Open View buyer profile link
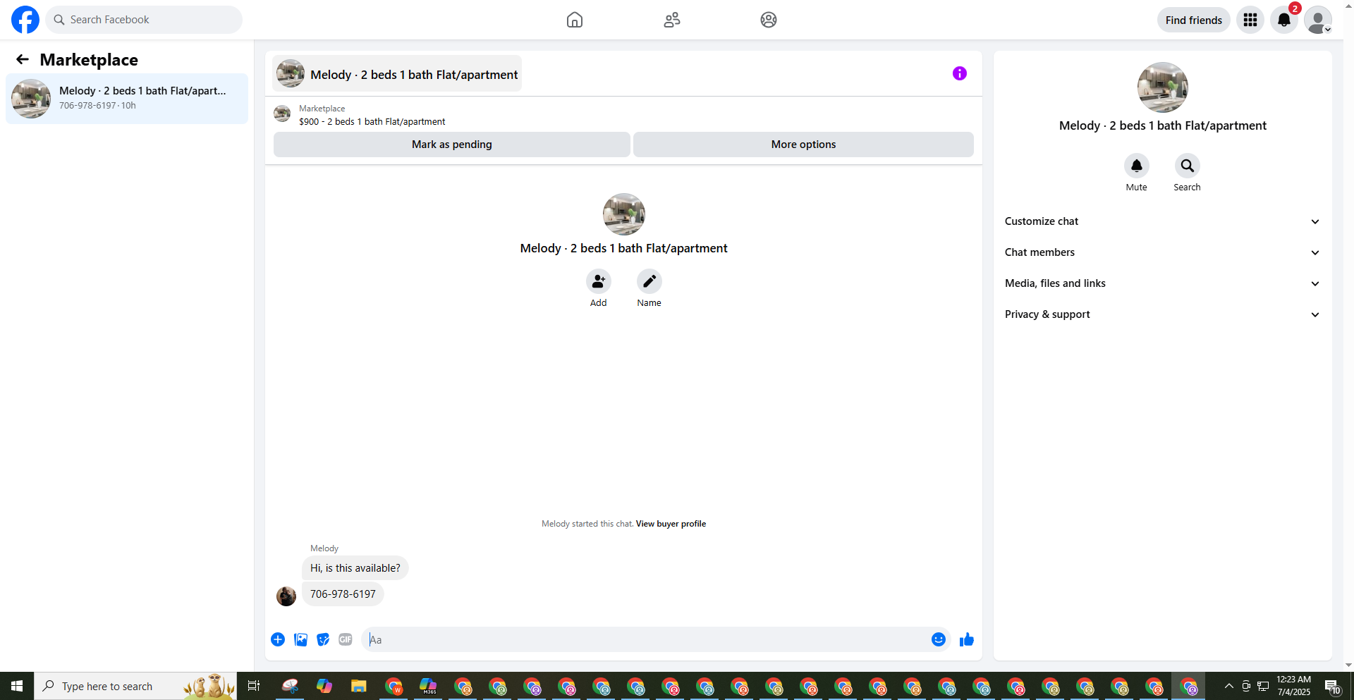The image size is (1354, 700). click(671, 524)
